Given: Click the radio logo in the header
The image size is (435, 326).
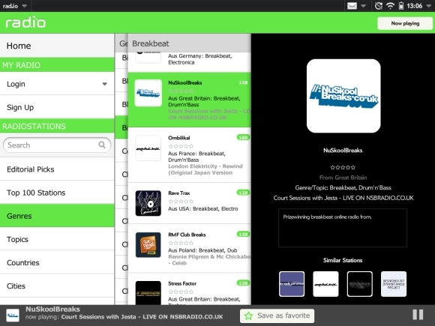Looking at the screenshot, I should tap(25, 22).
